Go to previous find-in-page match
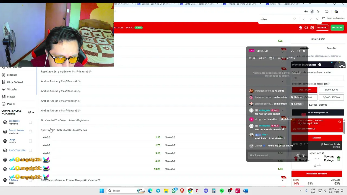347x195 pixels. coord(304,19)
